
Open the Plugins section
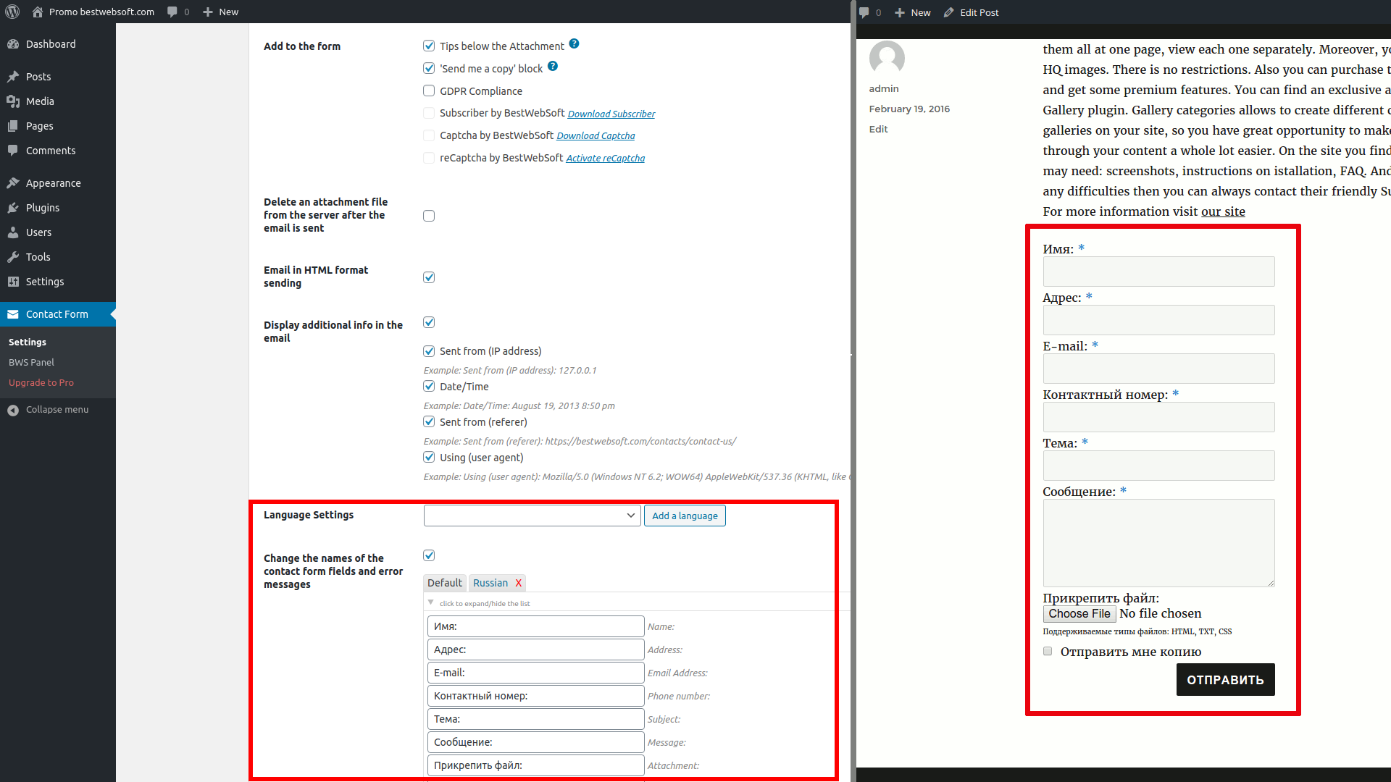click(x=41, y=207)
